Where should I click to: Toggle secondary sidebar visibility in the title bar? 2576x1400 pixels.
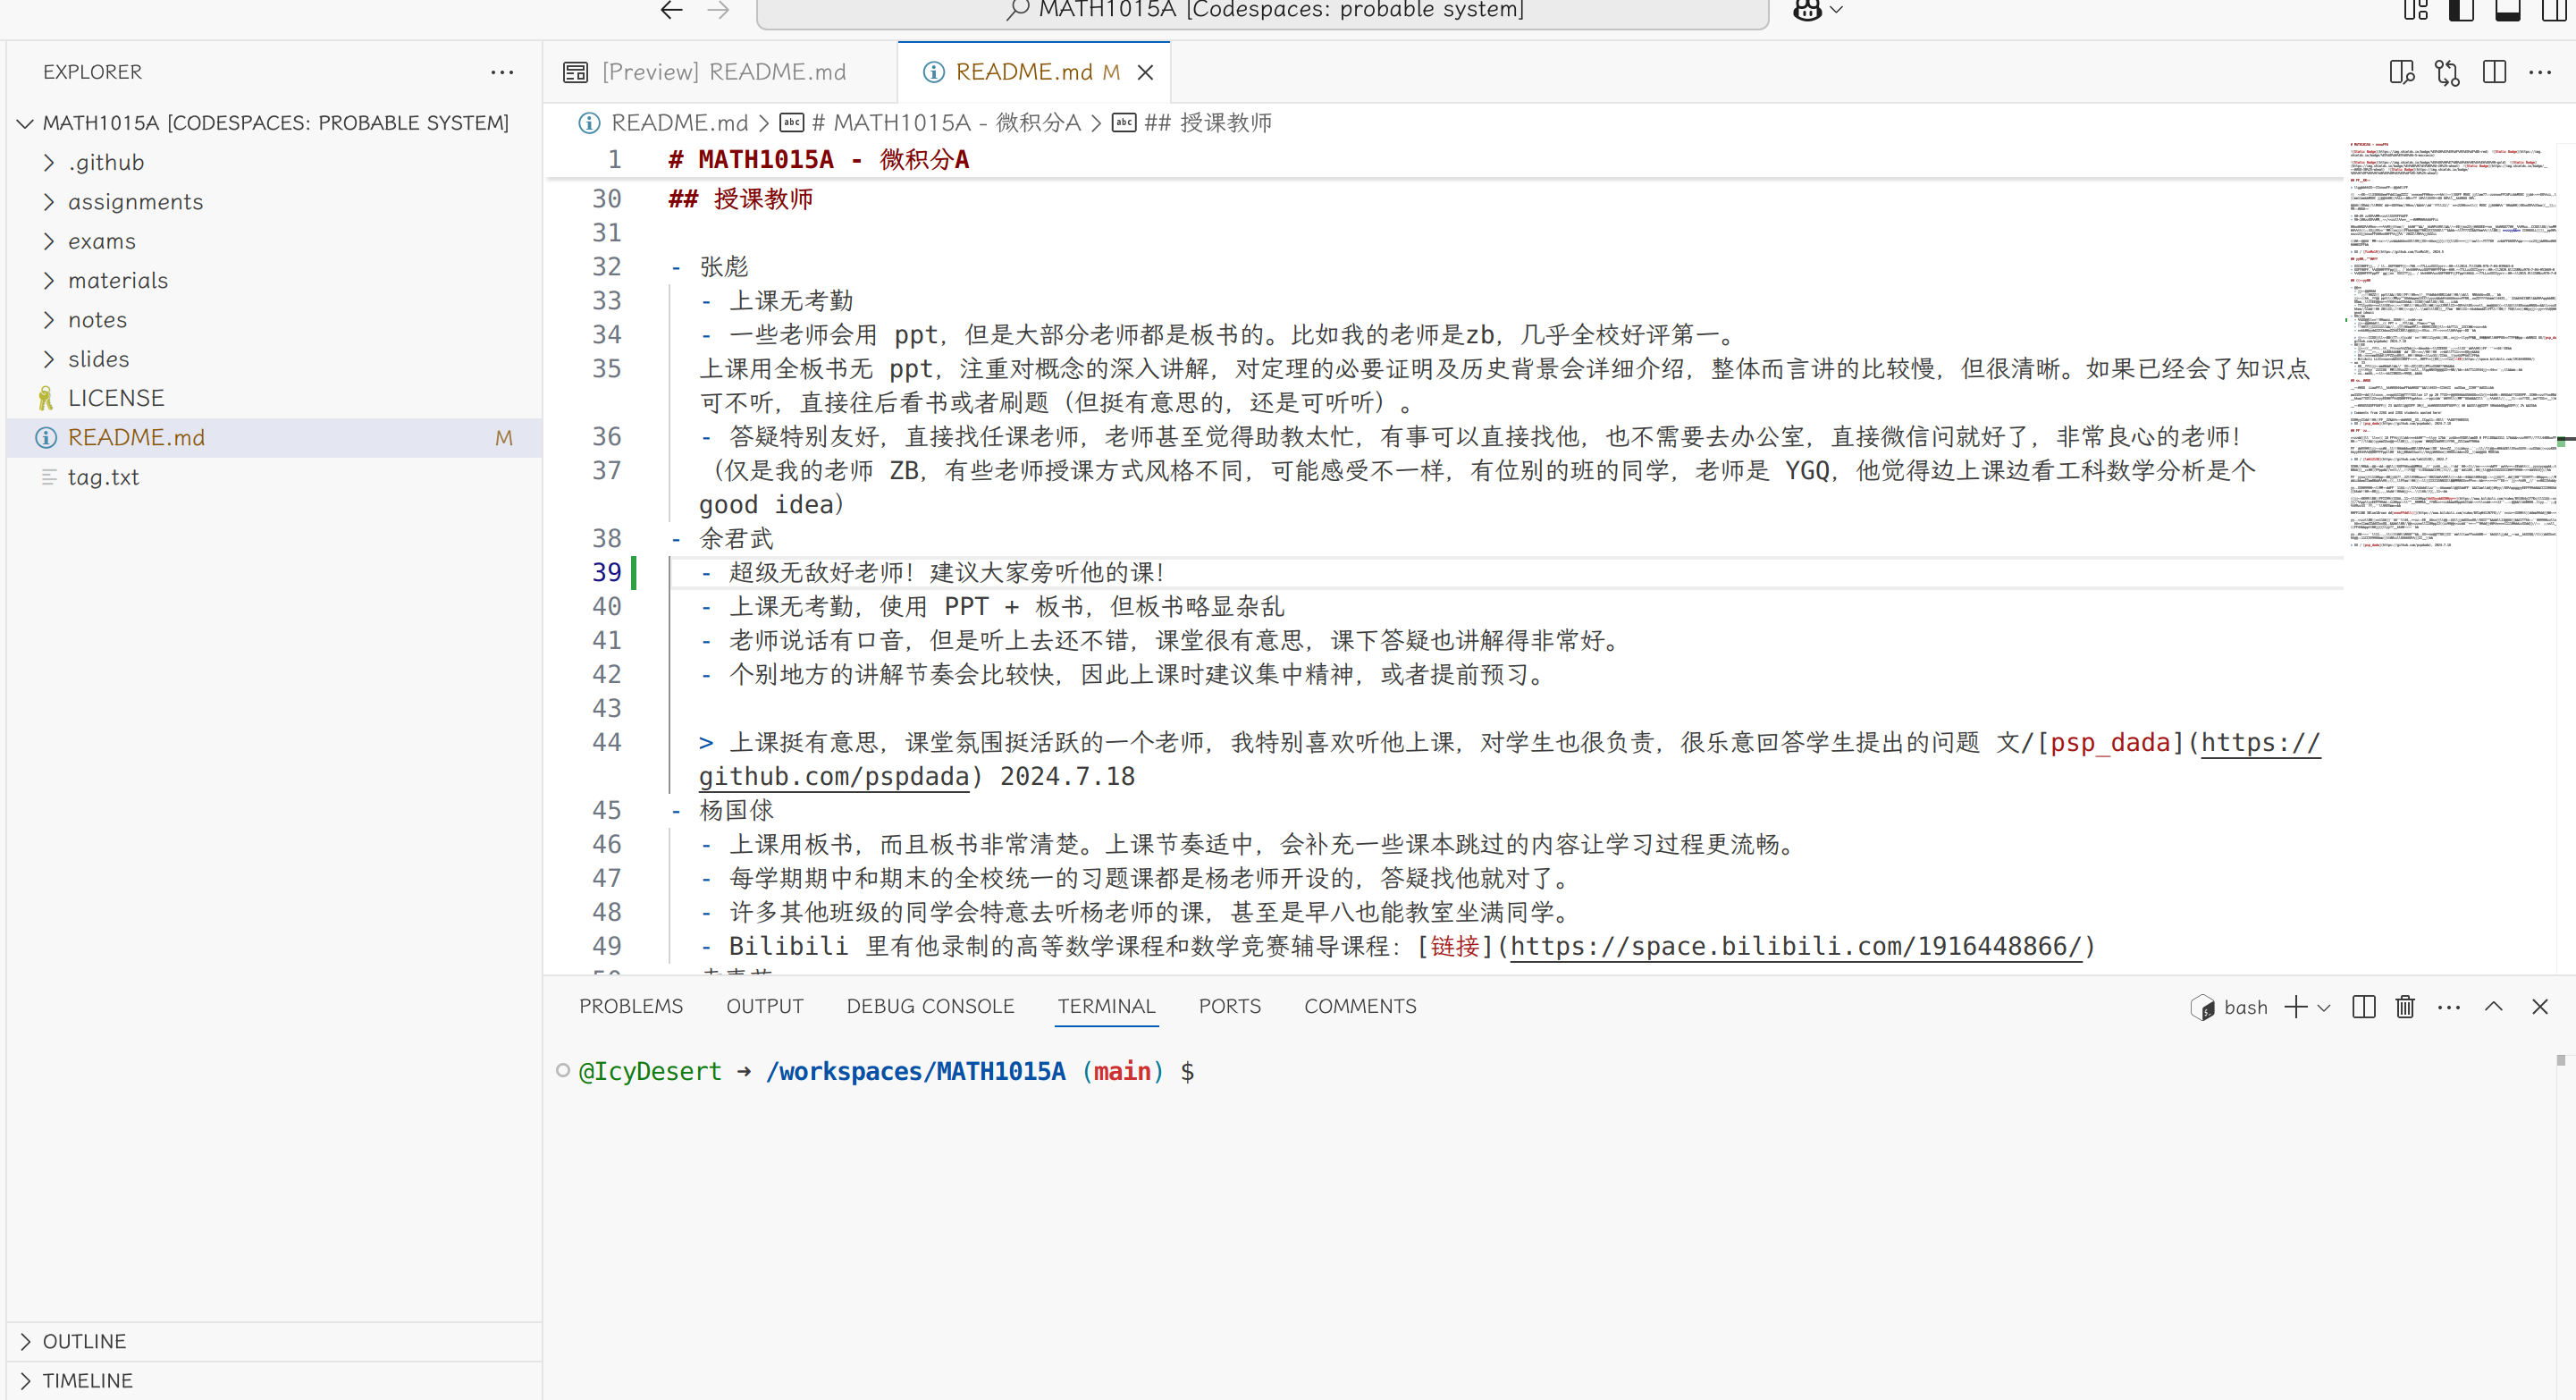pyautogui.click(x=2554, y=10)
